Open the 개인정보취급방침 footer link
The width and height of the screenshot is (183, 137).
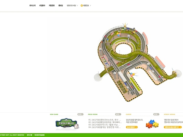click(39, 135)
